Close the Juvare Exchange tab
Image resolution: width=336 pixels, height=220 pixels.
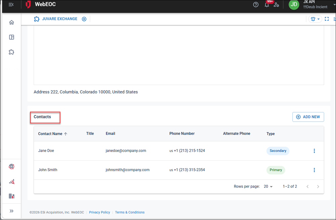tap(84, 19)
